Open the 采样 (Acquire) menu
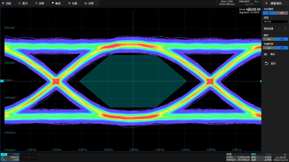 click(x=39, y=3)
